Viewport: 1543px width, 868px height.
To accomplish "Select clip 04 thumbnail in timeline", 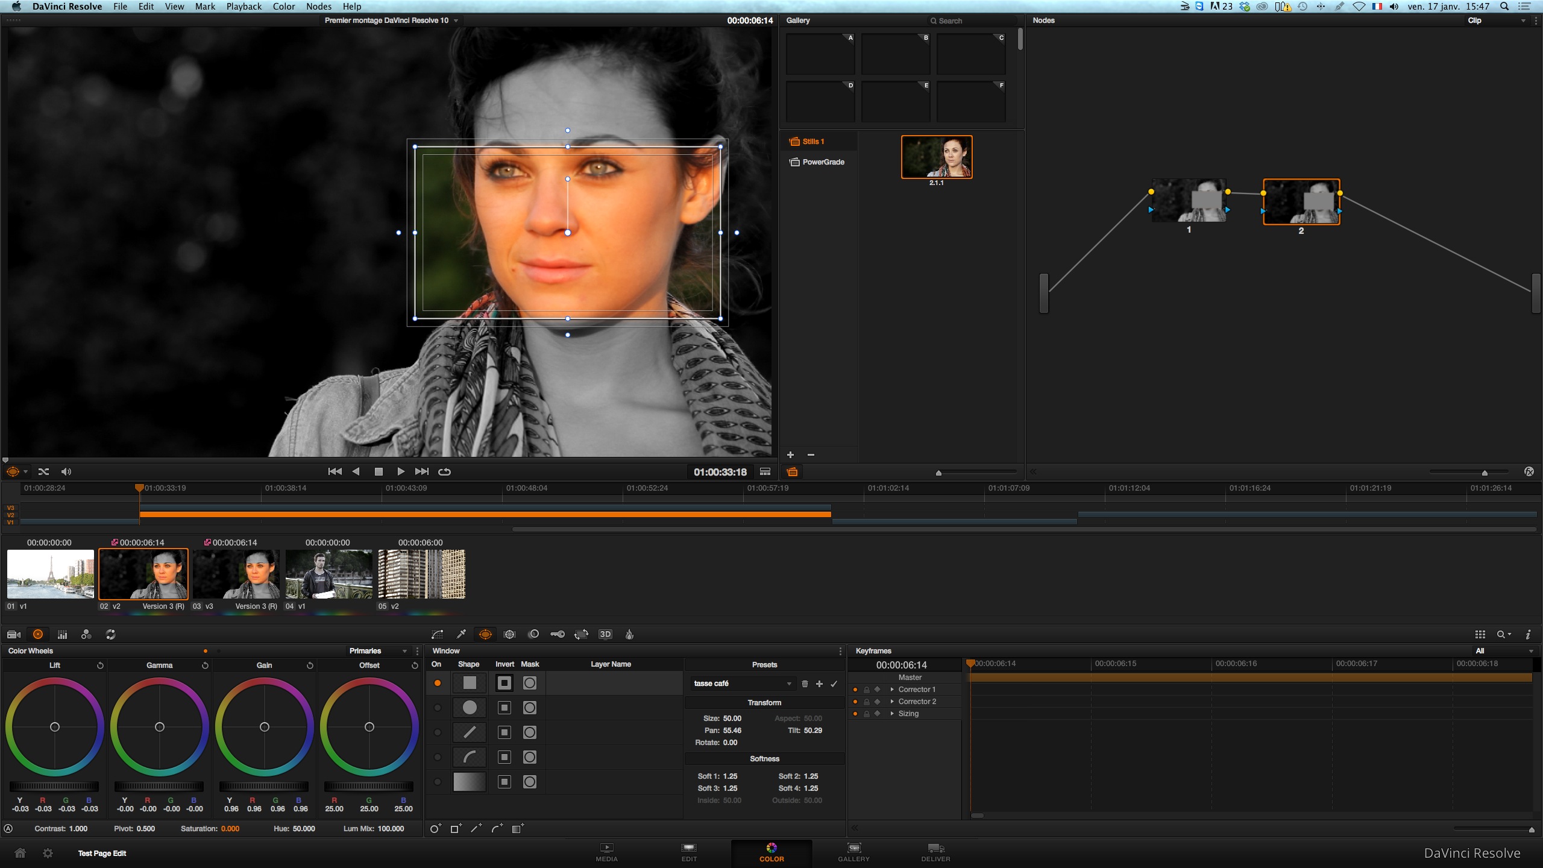I will (328, 574).
